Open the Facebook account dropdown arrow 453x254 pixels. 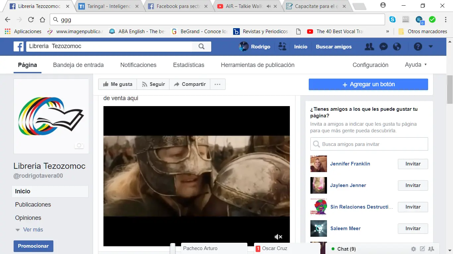(x=431, y=47)
